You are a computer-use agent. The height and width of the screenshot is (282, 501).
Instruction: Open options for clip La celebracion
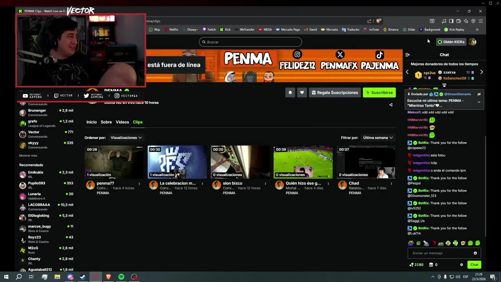[202, 183]
